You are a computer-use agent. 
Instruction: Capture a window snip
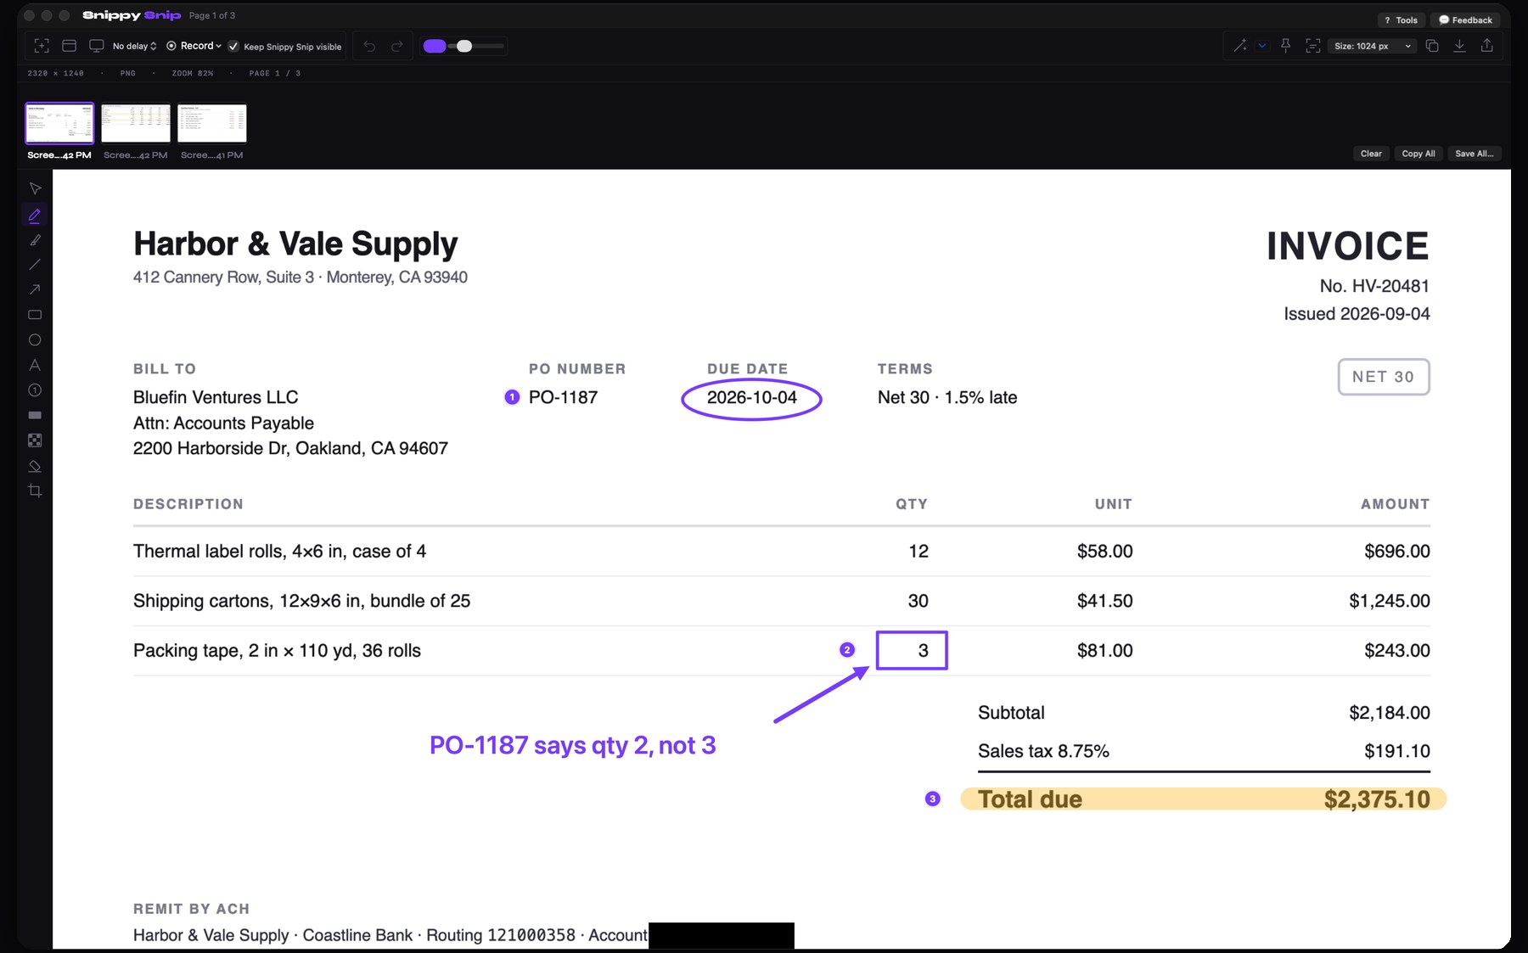(x=70, y=46)
